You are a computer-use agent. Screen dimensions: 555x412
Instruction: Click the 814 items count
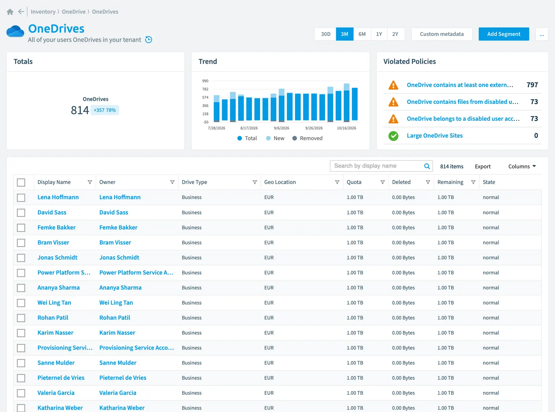[452, 166]
